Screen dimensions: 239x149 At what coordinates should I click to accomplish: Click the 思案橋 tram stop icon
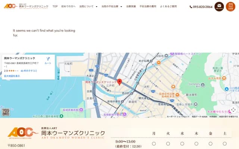(168, 104)
